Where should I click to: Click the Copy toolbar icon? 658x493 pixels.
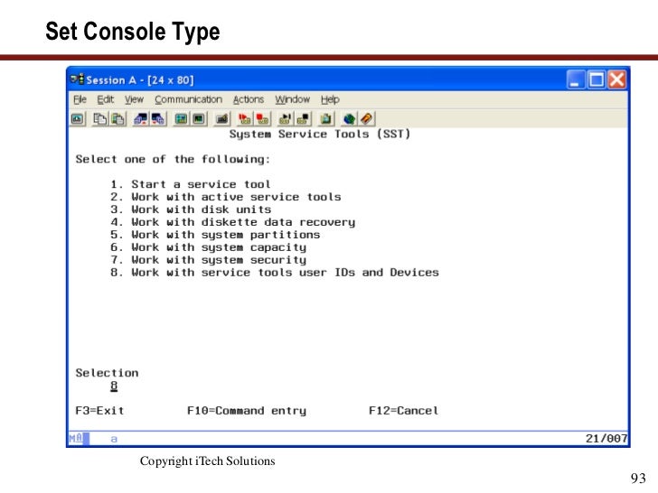pyautogui.click(x=99, y=119)
